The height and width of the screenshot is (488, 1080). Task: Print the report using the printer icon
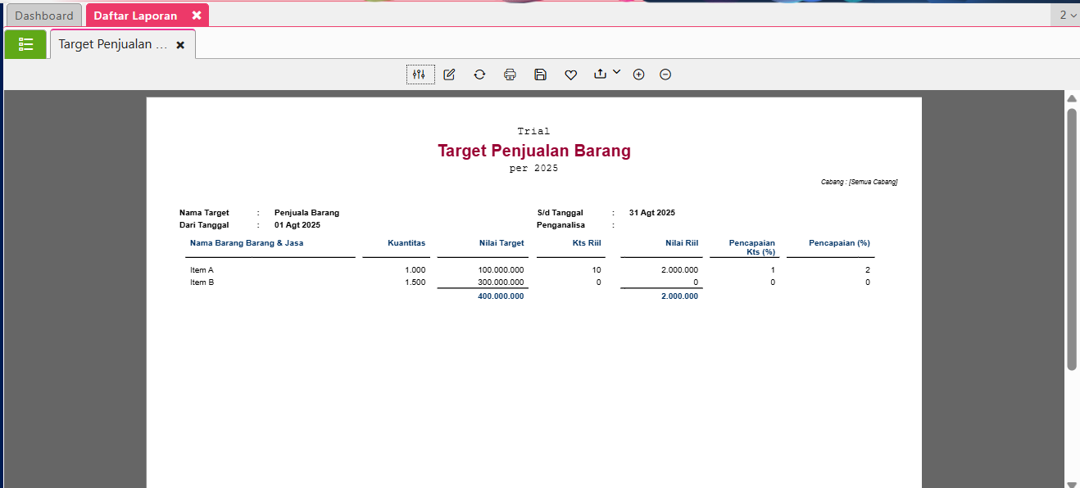click(510, 75)
